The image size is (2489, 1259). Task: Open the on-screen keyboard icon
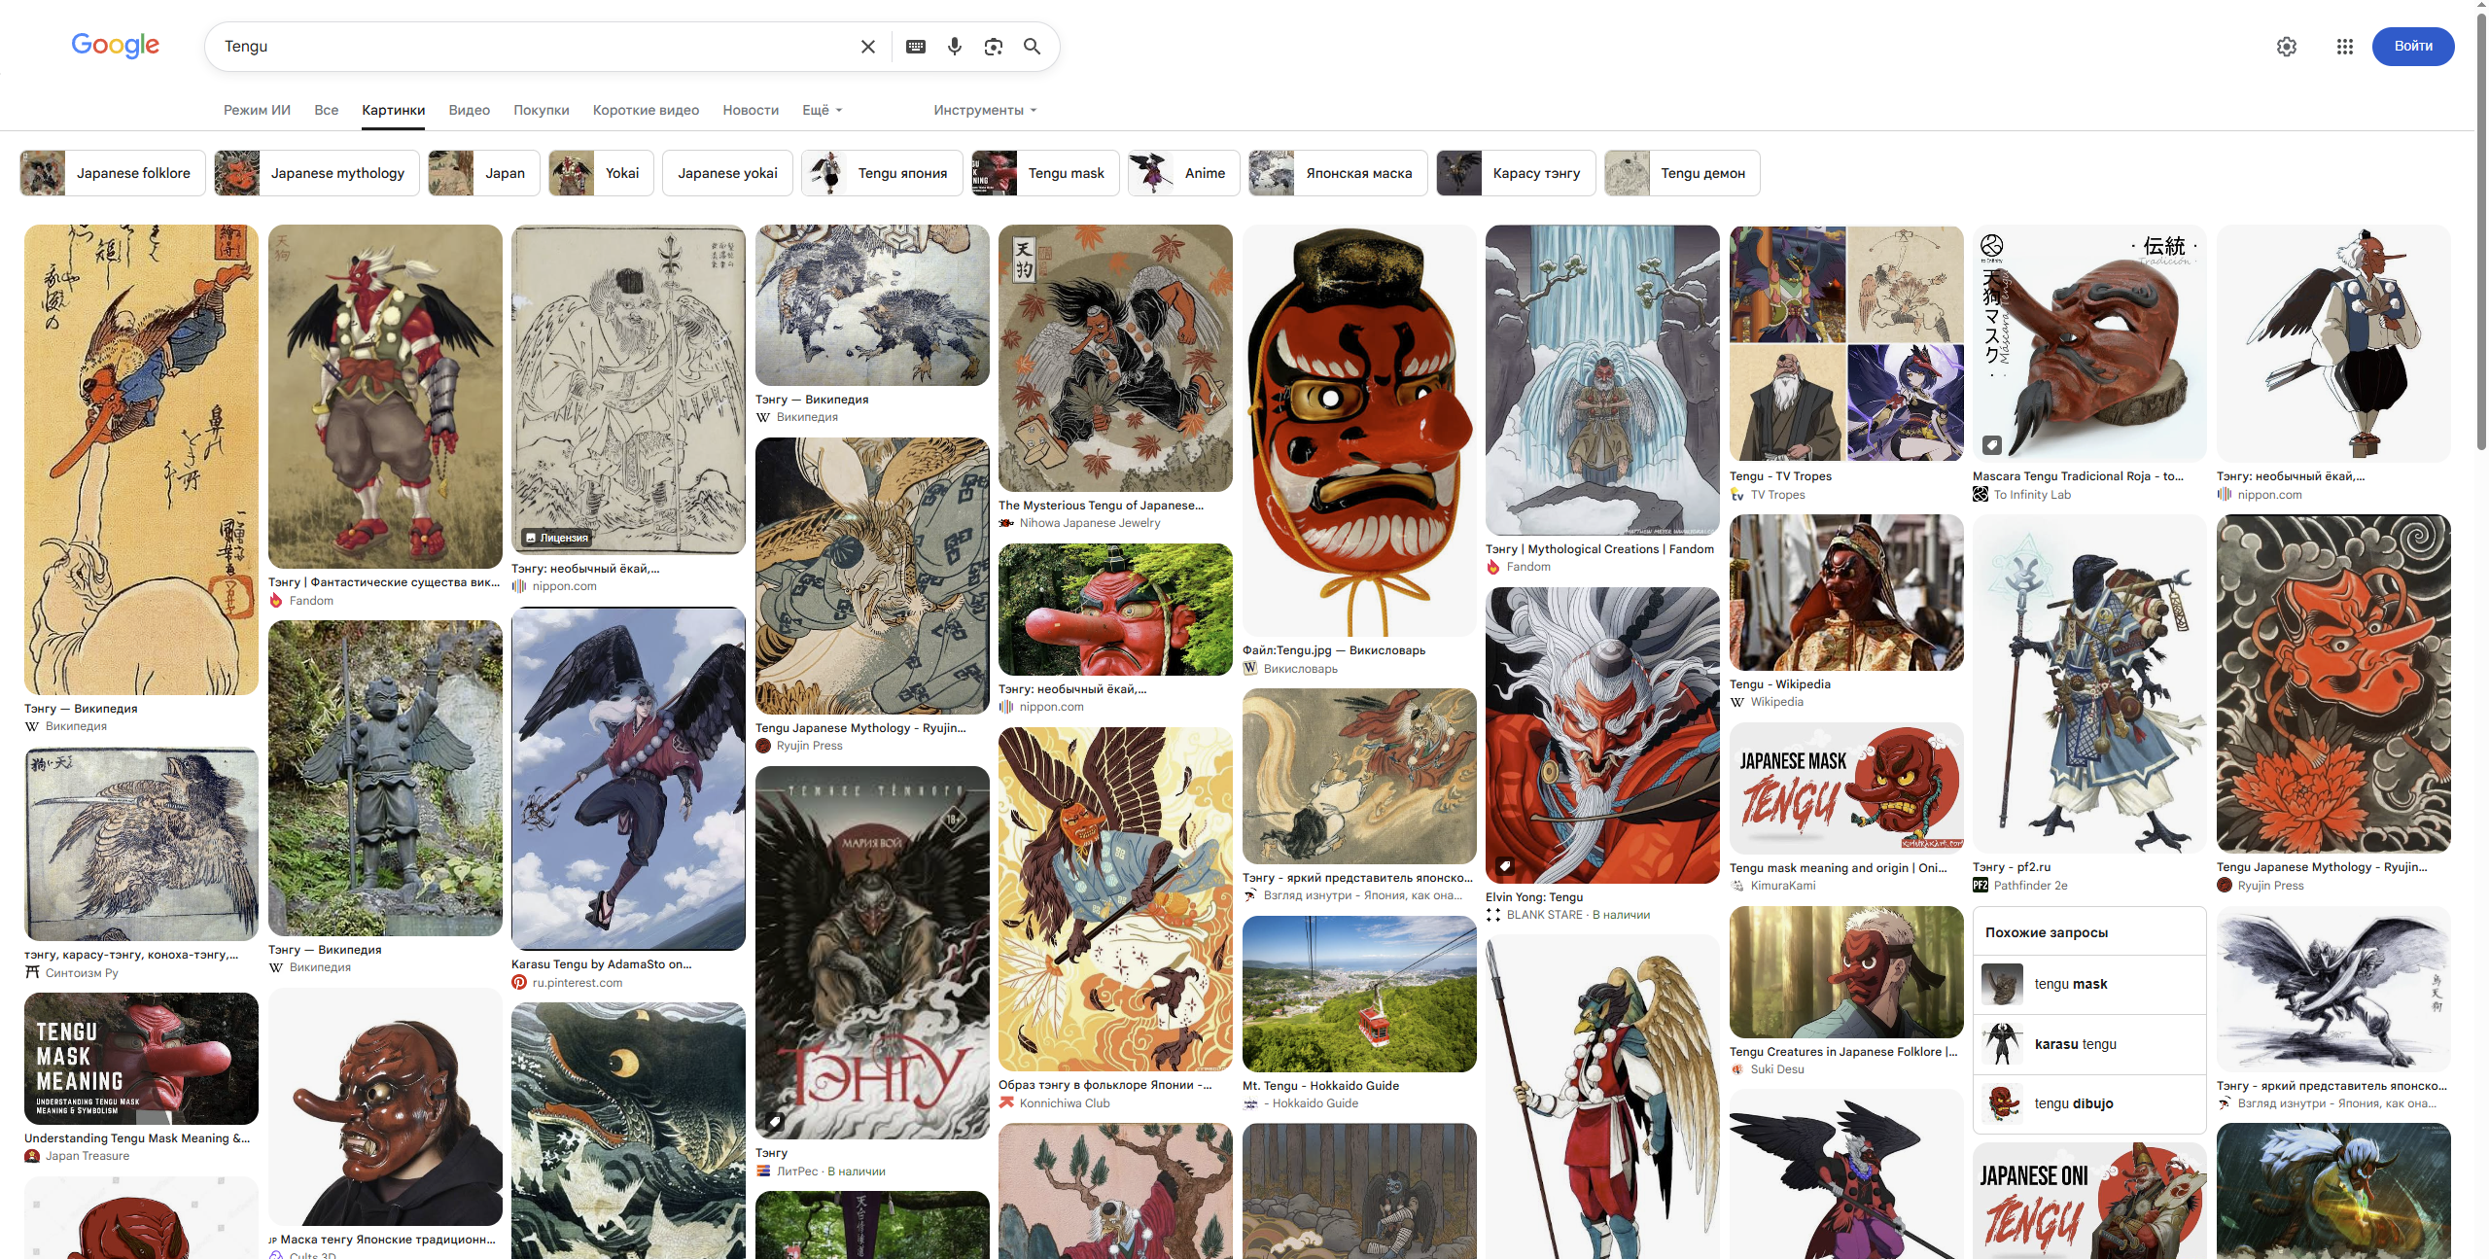pos(916,47)
